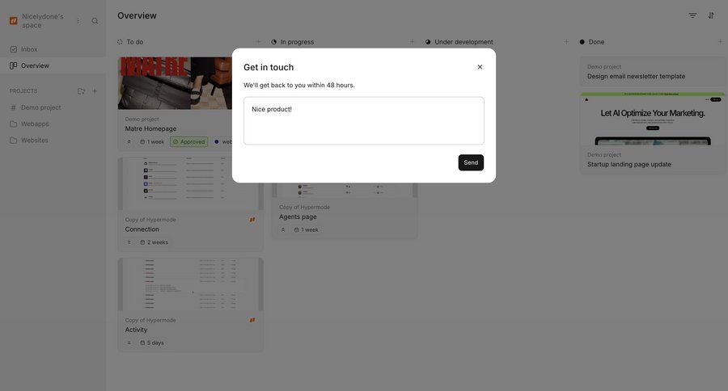This screenshot has height=391, width=728.
Task: Add a card to To do column
Action: (x=258, y=42)
